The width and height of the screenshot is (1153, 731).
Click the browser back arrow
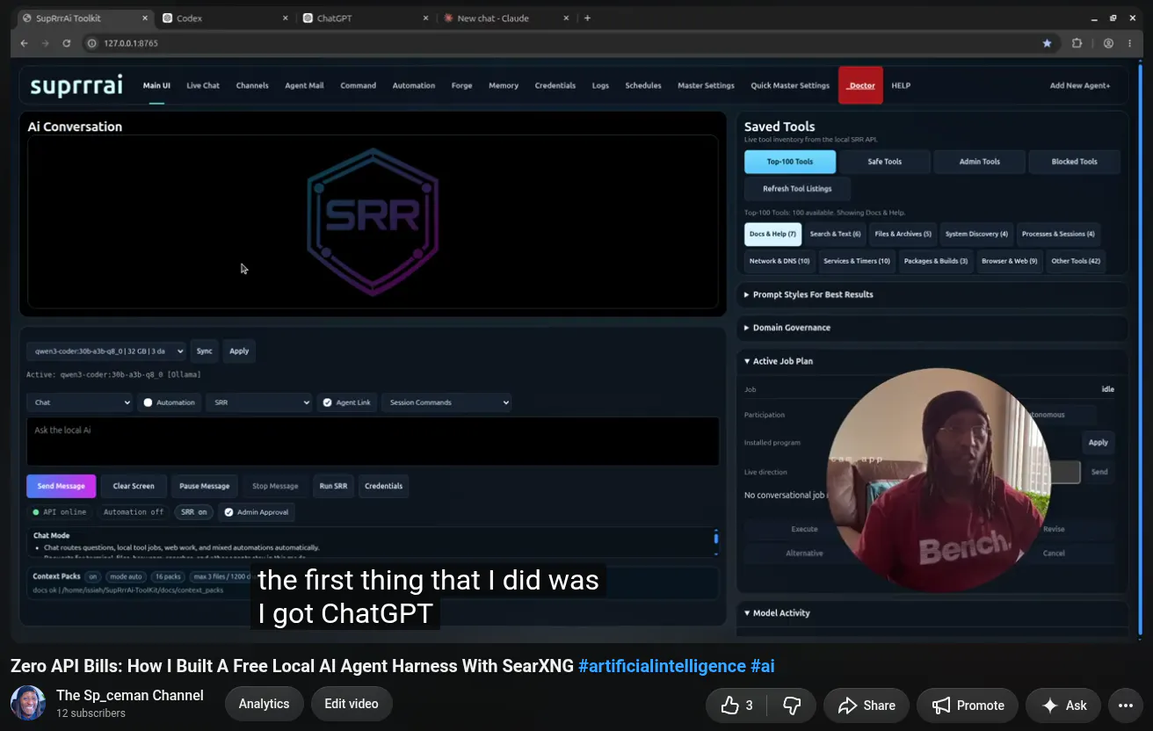point(26,43)
